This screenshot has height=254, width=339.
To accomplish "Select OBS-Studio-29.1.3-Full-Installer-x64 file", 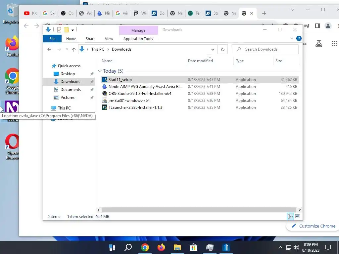I will point(199,94).
